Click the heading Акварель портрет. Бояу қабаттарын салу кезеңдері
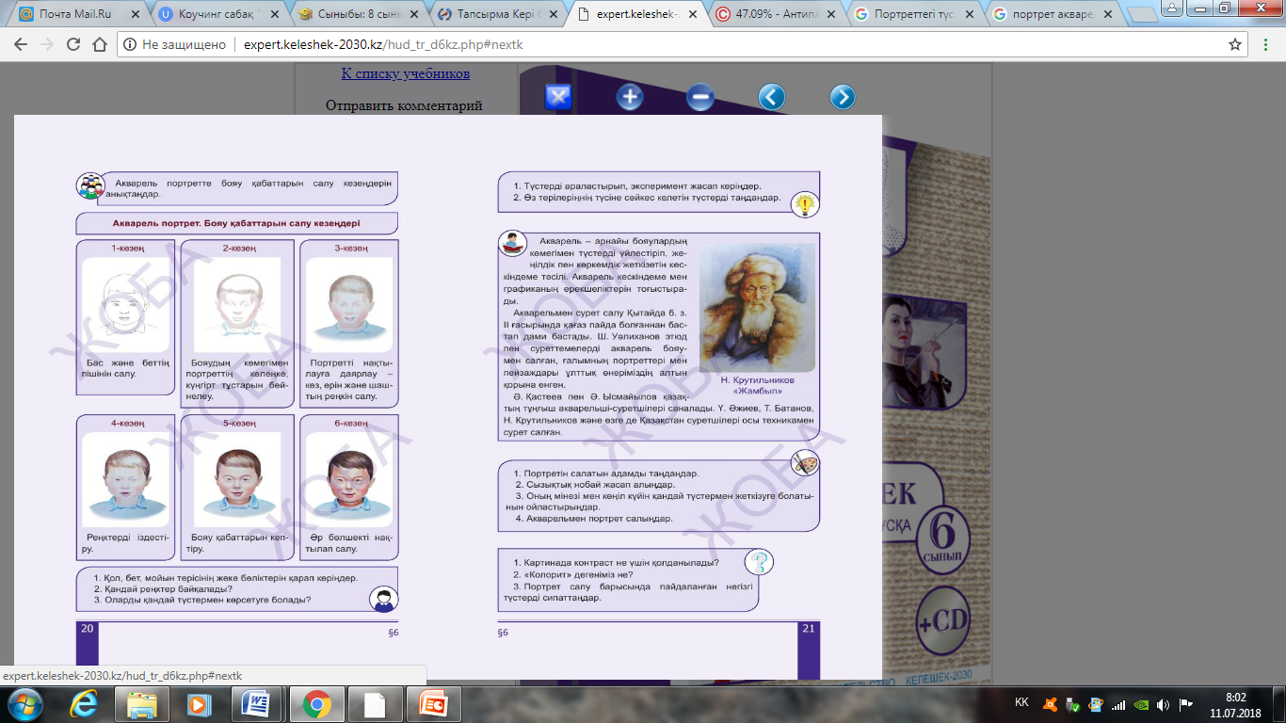The width and height of the screenshot is (1286, 723). (236, 223)
